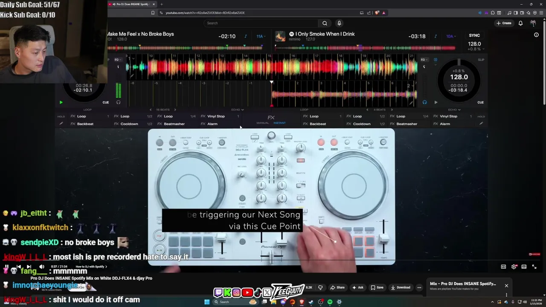Toggle closed captions on the player
Screen dimensions: 546x307
coord(503,266)
